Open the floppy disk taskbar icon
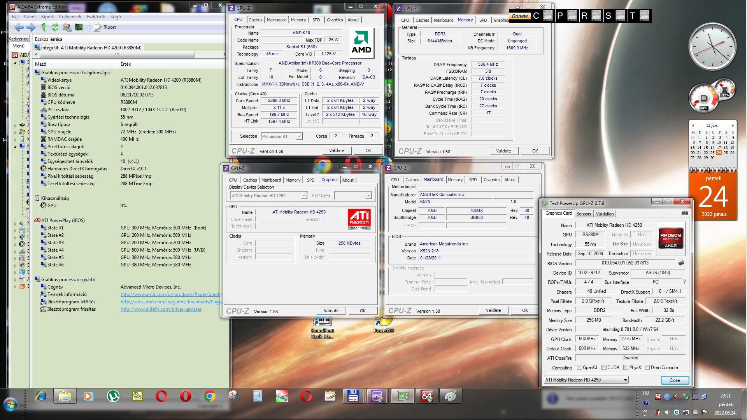747x420 pixels. 353,396
